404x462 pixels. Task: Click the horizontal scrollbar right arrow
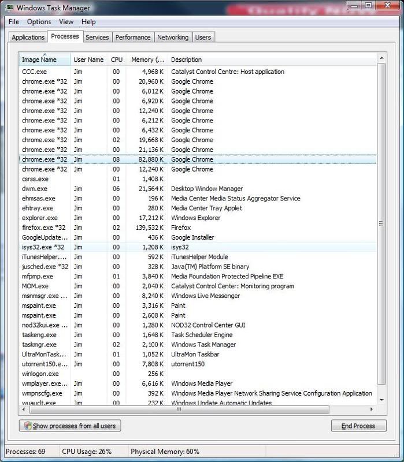pos(371,409)
